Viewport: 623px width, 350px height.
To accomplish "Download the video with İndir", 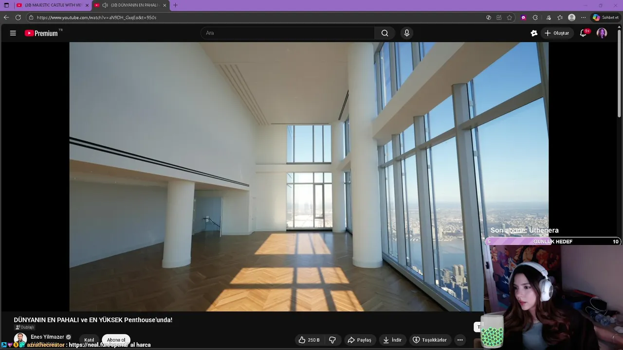I will 392,340.
